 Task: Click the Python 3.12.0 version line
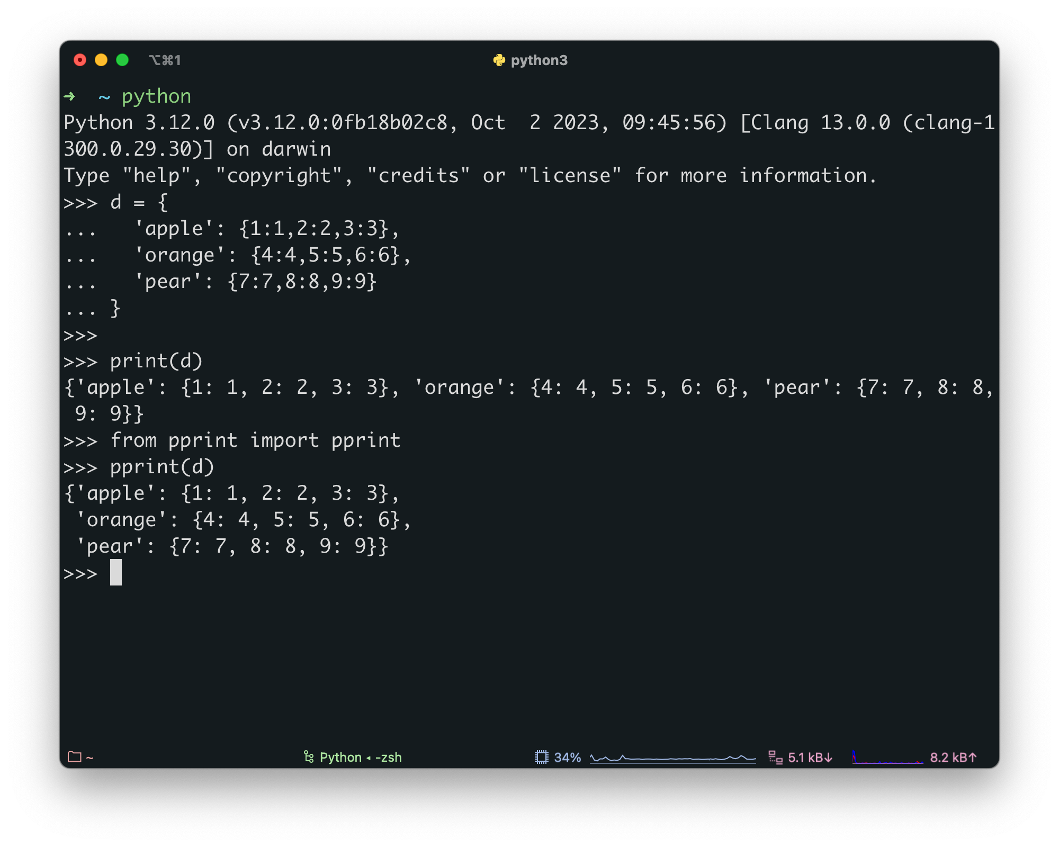529,123
